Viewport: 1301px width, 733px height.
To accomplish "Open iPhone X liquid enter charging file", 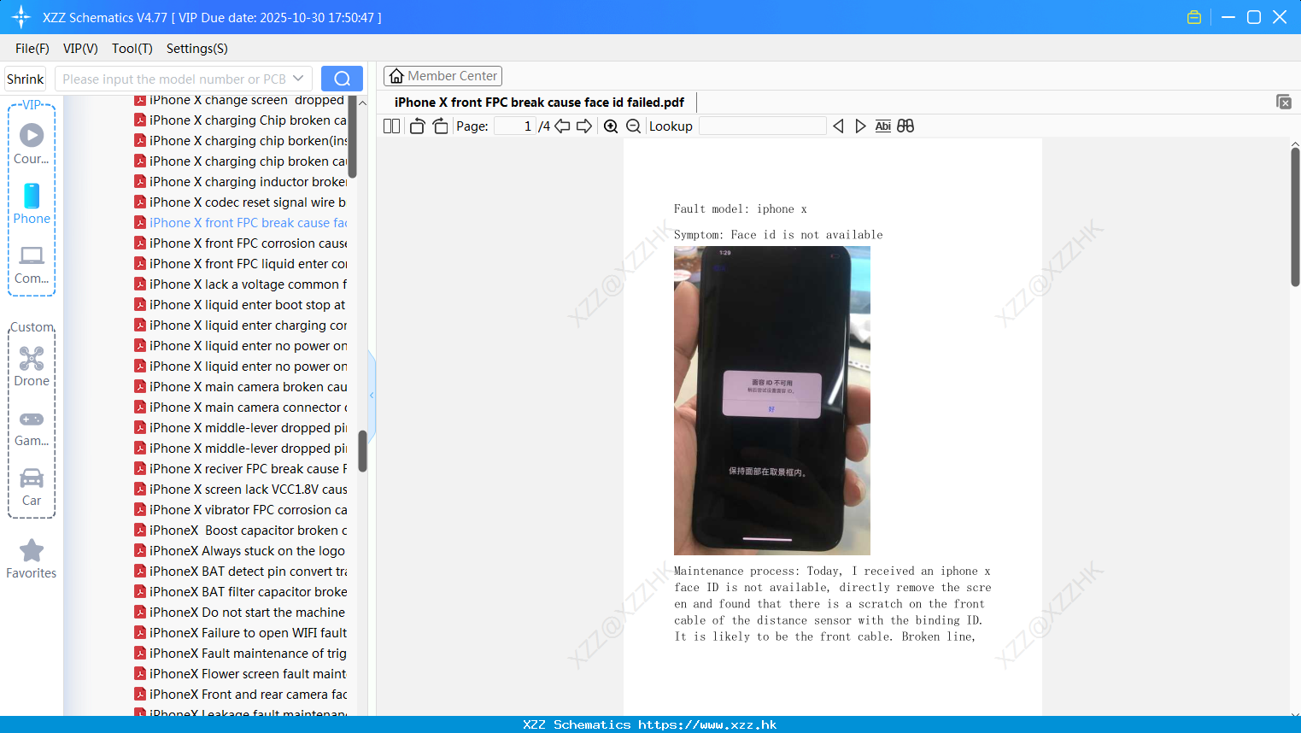I will (239, 325).
